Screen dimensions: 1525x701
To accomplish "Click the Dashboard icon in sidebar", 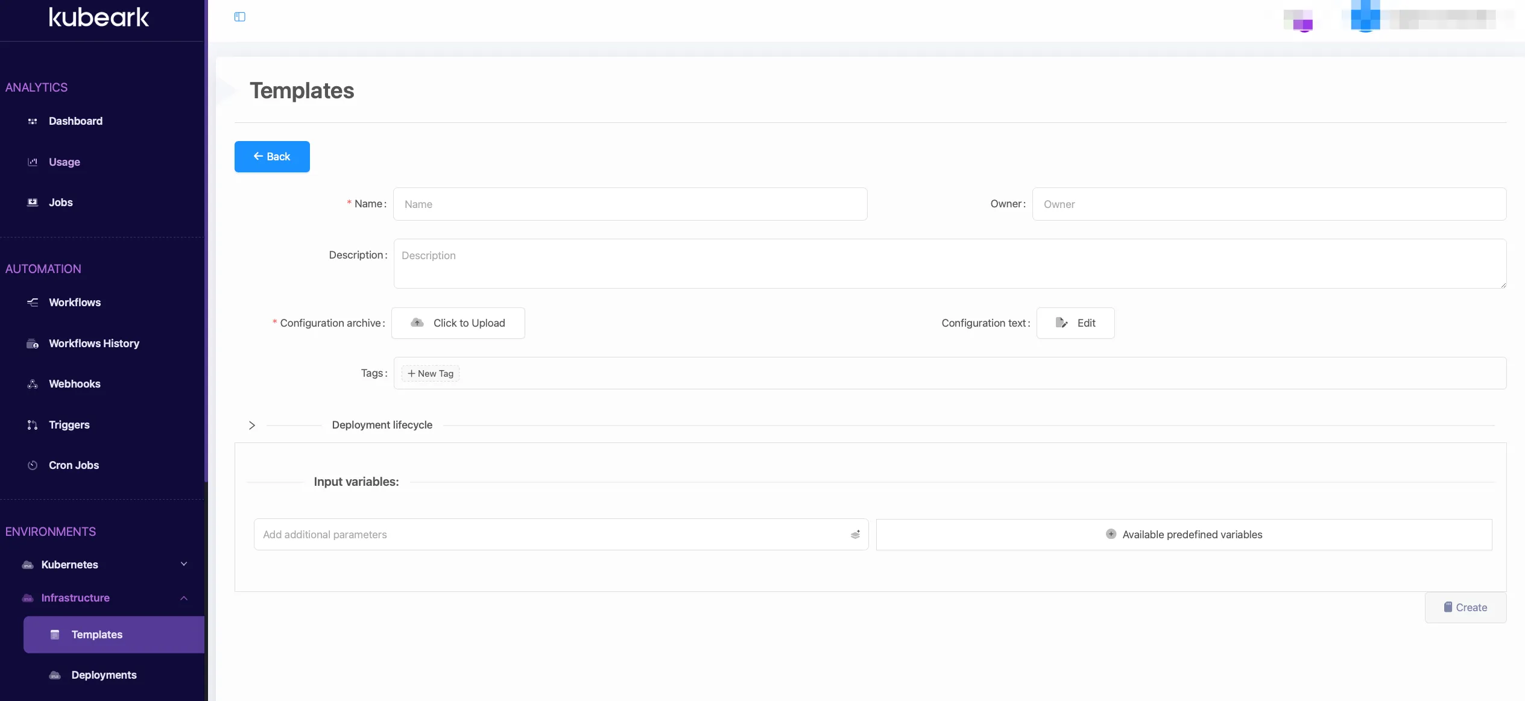I will click(x=33, y=121).
